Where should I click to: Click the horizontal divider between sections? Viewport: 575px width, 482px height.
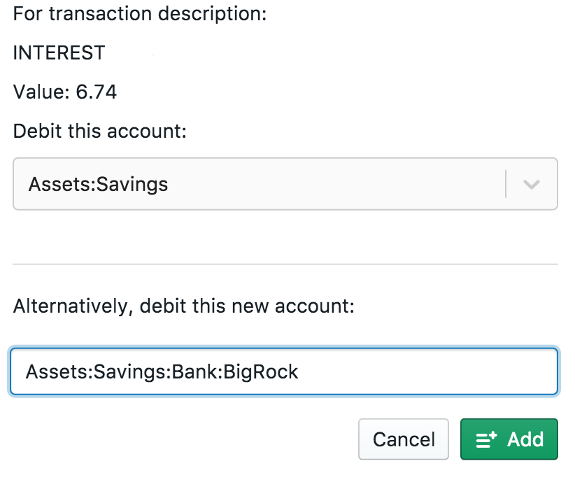285,264
